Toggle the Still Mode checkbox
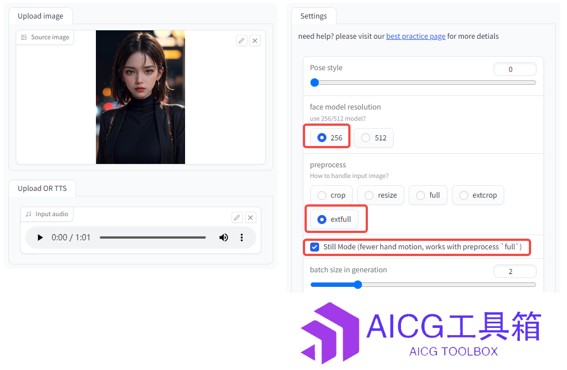 pos(315,247)
